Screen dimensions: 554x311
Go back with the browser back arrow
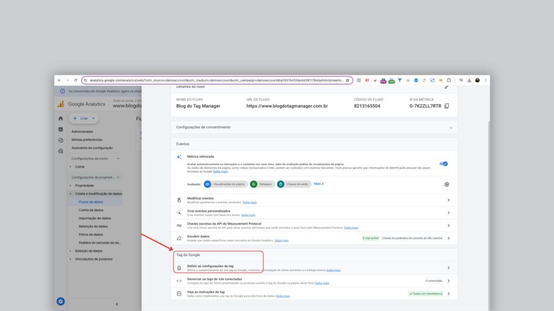click(x=60, y=80)
